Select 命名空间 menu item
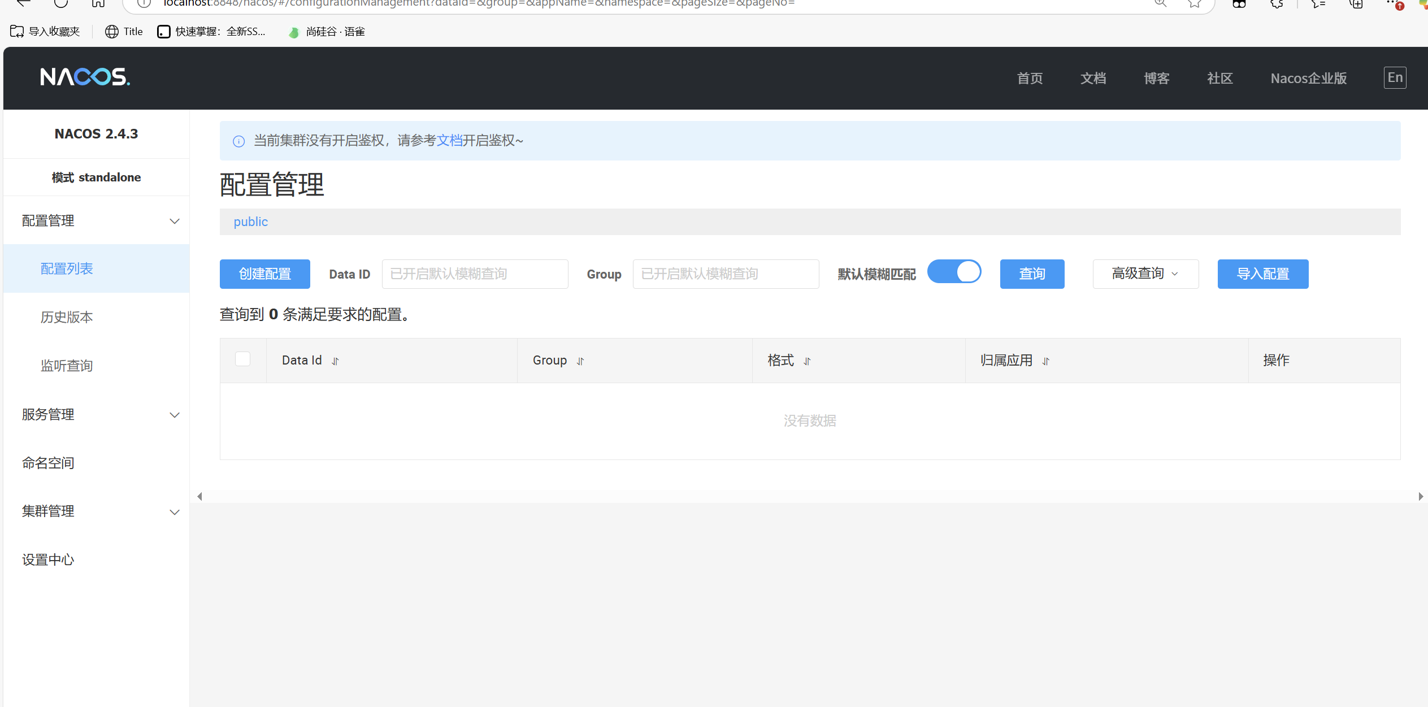Screen dimensions: 1428x707 coord(48,463)
